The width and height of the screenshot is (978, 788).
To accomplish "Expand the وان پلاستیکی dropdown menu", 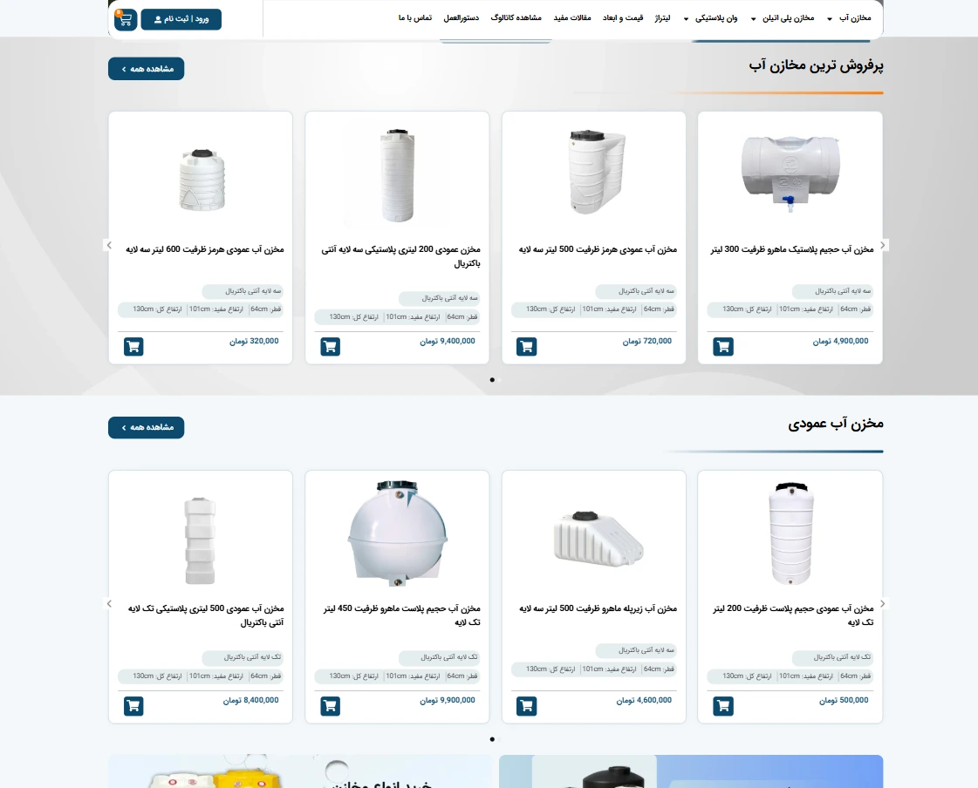I will tap(710, 18).
